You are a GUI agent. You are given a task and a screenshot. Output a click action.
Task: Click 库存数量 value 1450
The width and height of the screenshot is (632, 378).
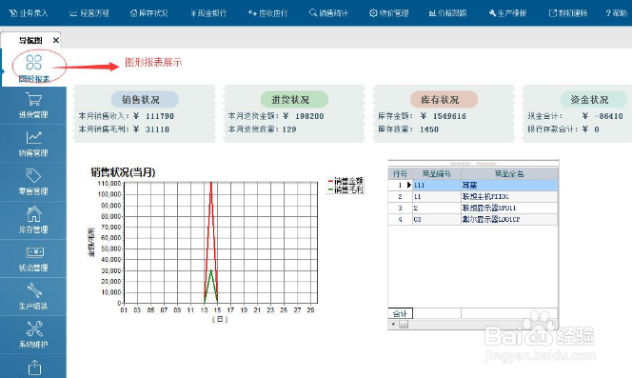pyautogui.click(x=429, y=129)
